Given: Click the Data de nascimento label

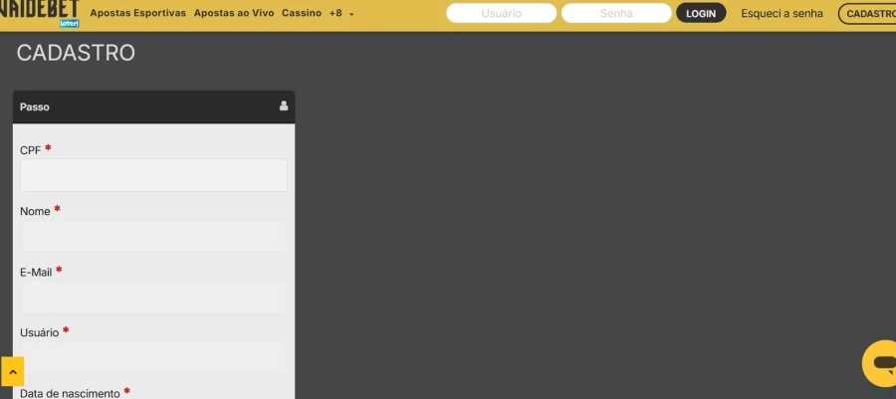Looking at the screenshot, I should [70, 393].
